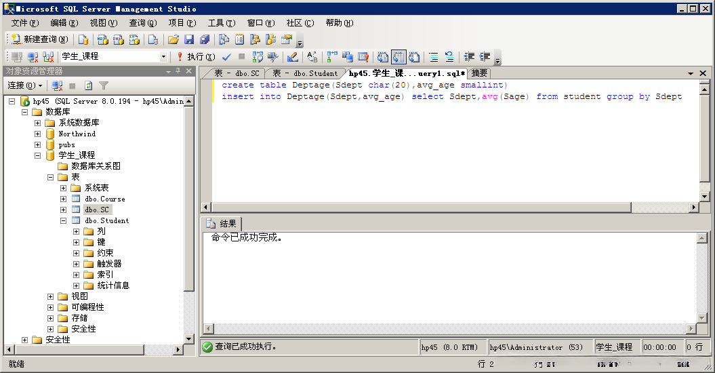Screen dimensions: 715x373
Task: Show the Registered Servers window
Action: [224, 40]
